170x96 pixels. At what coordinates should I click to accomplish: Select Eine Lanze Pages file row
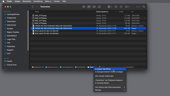pos(88,33)
